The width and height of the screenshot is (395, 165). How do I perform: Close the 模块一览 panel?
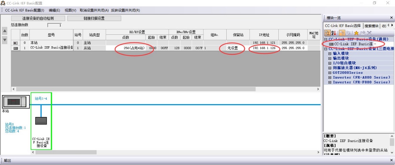coord(392,18)
